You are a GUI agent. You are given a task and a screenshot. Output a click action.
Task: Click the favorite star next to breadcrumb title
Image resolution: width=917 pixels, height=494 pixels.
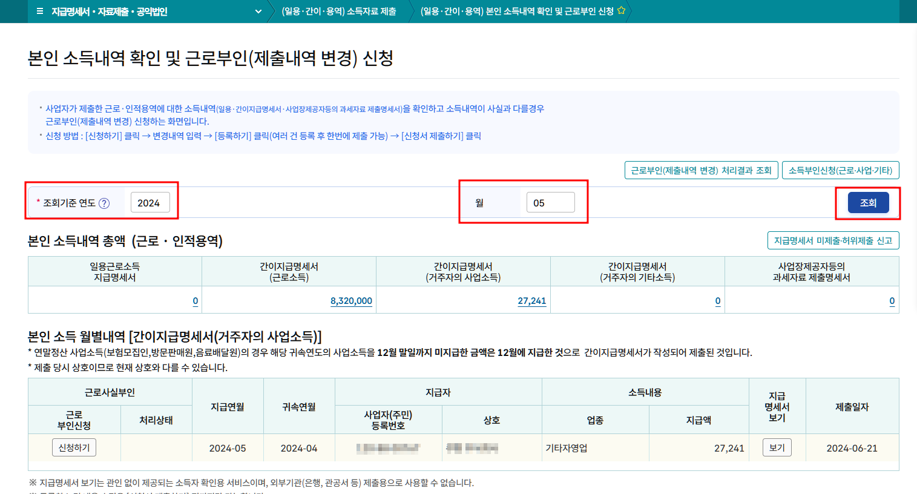pos(620,11)
